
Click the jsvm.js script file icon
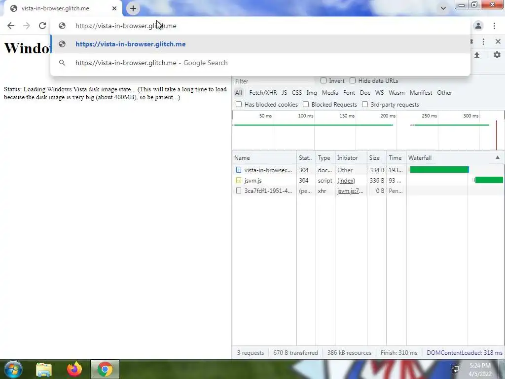point(238,181)
